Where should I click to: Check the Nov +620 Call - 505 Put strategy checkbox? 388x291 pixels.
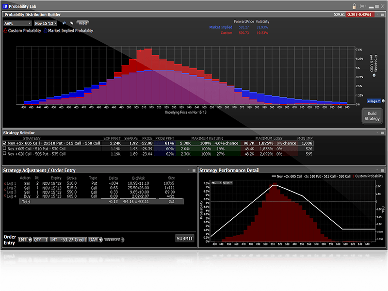tap(4, 153)
